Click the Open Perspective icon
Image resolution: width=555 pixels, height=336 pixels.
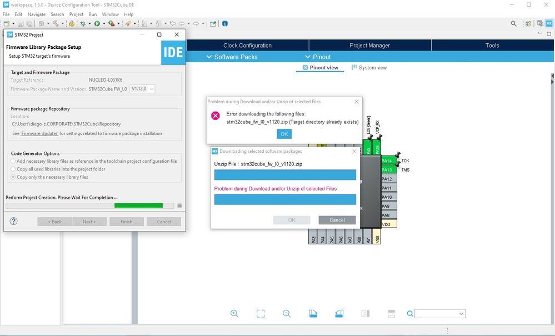(528, 24)
